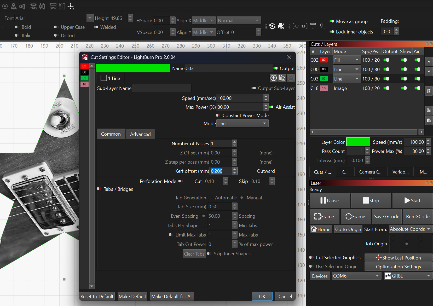Click the trash icon in Cuts/Layers panel
433x306 pixels.
point(429,91)
